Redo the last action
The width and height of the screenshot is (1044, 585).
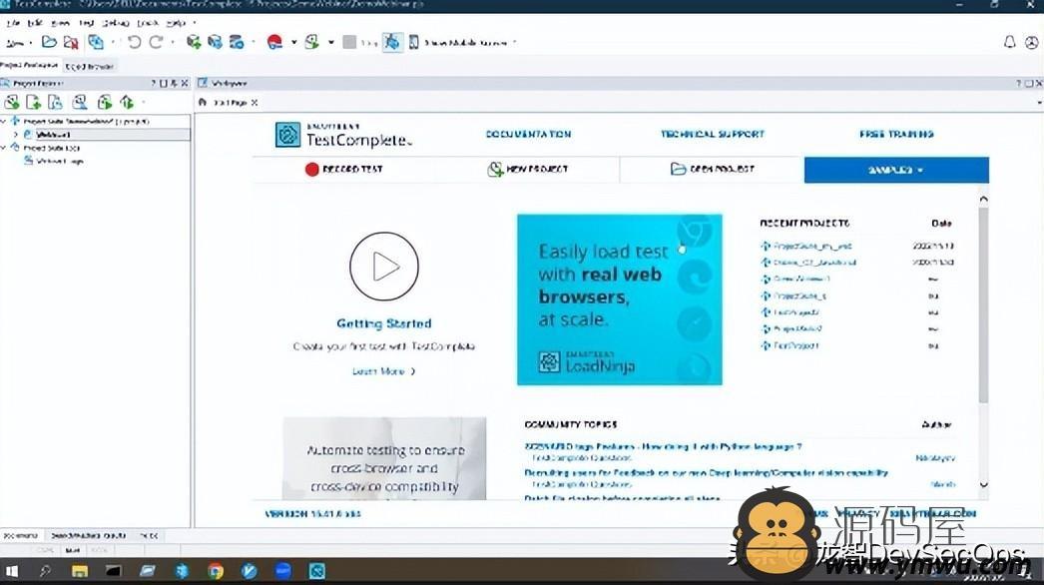click(x=157, y=43)
